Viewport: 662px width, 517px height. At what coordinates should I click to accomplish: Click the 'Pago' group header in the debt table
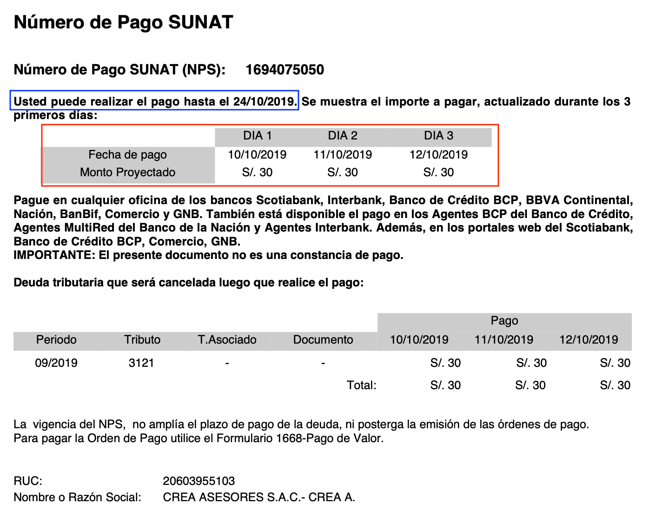[504, 321]
